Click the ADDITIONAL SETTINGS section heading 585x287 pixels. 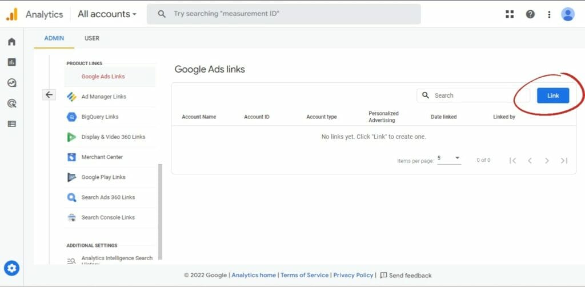(92, 246)
